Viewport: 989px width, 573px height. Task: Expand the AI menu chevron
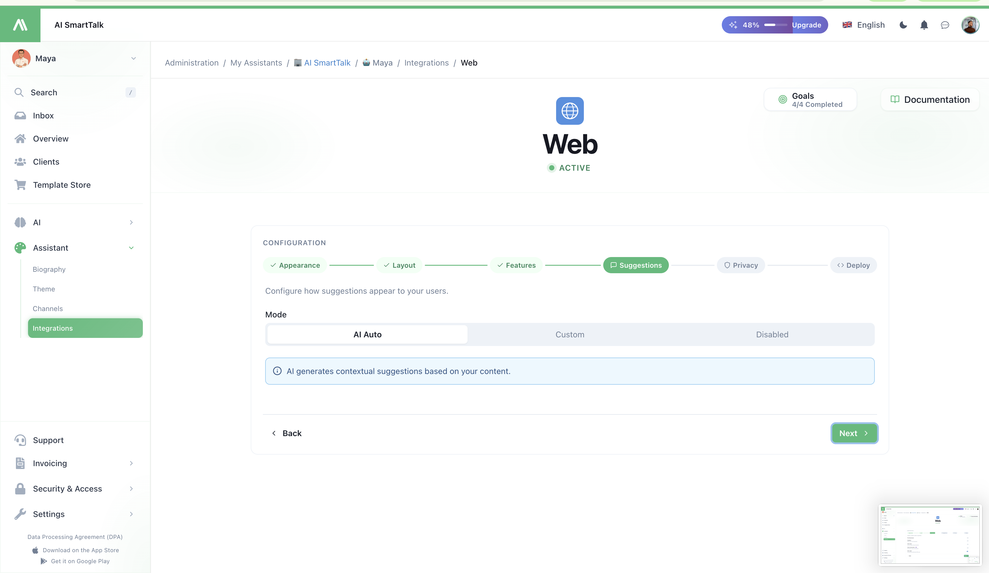[131, 223]
